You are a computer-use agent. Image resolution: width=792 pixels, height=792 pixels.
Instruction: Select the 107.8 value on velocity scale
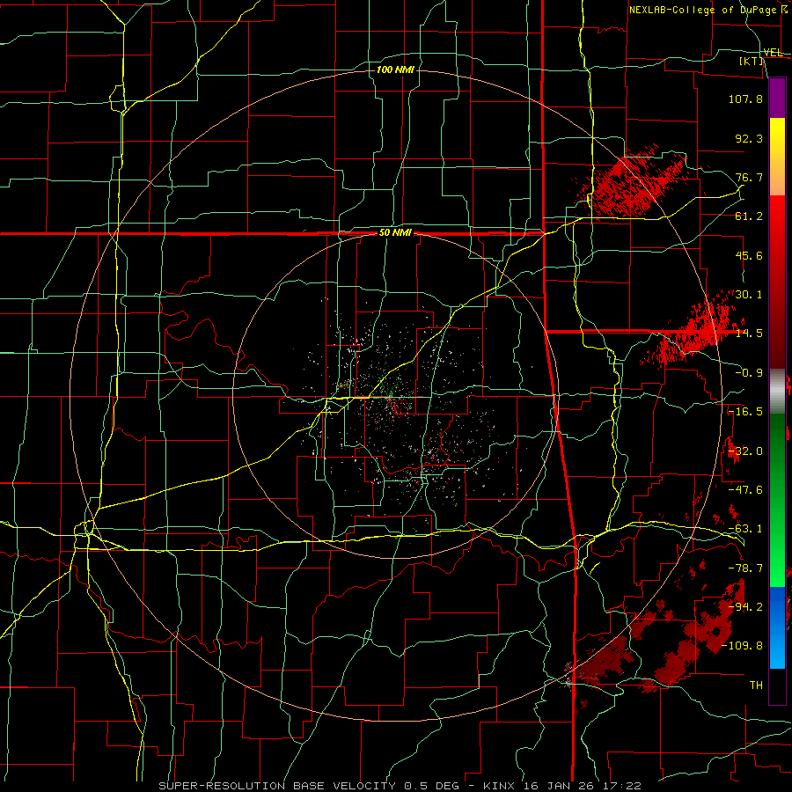point(745,99)
